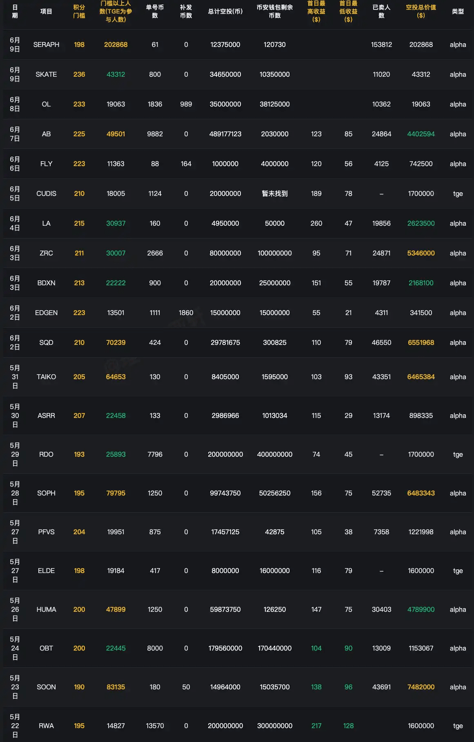This screenshot has height=742, width=474.
Task: Select the OL project cell
Action: point(46,104)
